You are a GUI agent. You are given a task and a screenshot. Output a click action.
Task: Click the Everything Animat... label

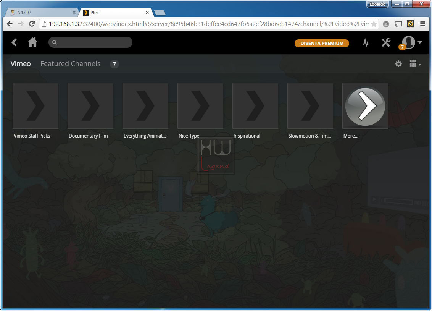(145, 136)
